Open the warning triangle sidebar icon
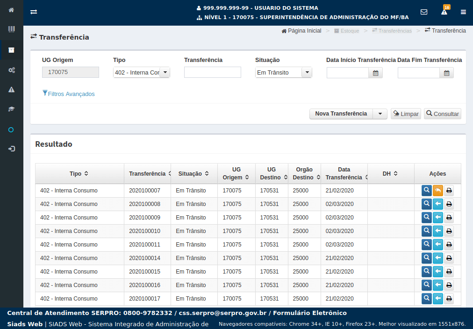The height and width of the screenshot is (329, 473). click(x=12, y=89)
